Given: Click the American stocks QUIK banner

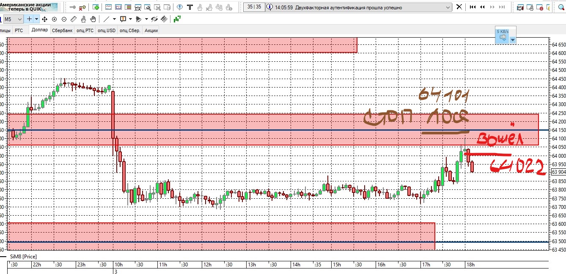Looking at the screenshot, I should [x=29, y=7].
